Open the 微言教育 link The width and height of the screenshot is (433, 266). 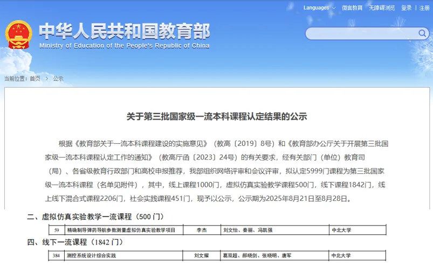352,8
